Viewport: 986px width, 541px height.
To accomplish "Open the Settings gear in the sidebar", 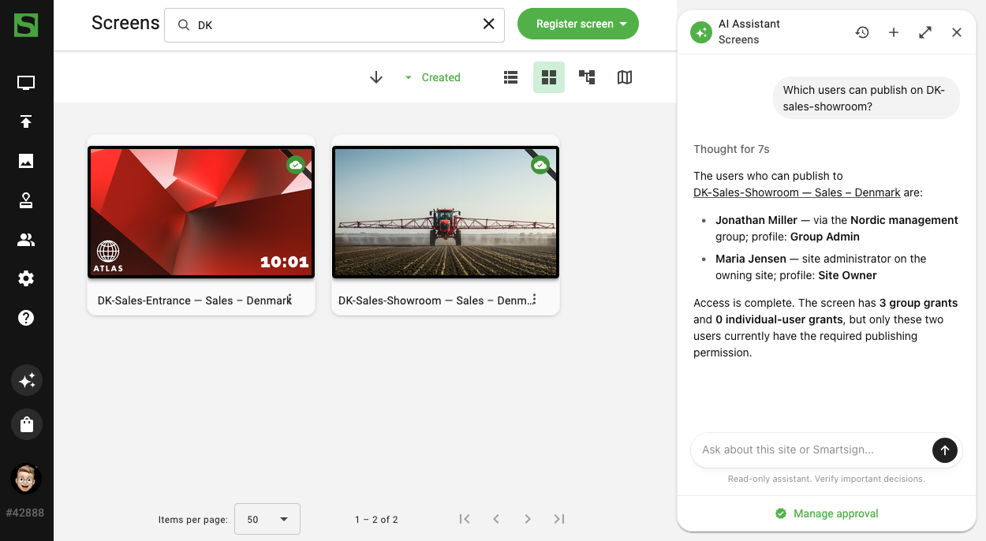I will pos(26,278).
